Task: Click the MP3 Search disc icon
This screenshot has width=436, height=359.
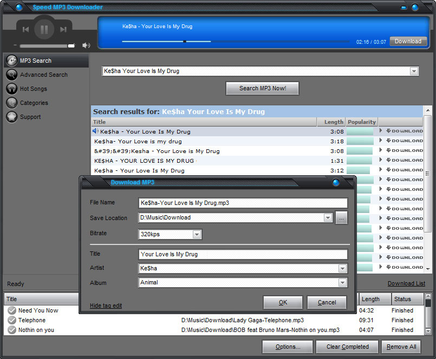Action: [x=12, y=61]
